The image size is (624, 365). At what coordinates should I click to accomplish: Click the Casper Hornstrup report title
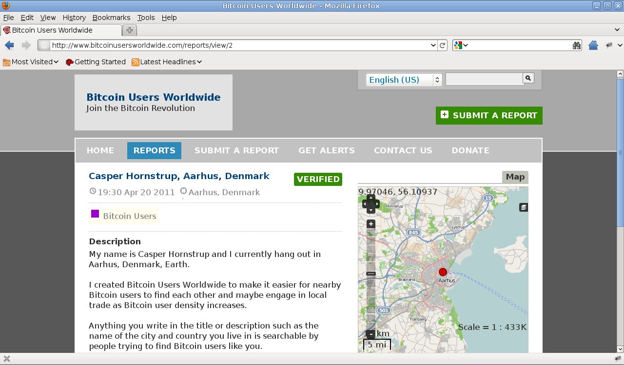click(179, 176)
